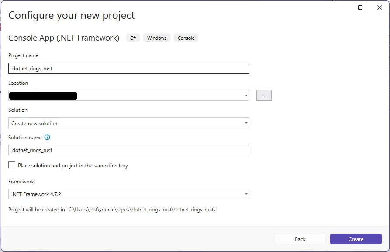
Task: Click the C# language tag
Action: 133,38
